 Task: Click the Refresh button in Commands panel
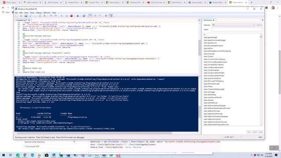click(x=259, y=25)
